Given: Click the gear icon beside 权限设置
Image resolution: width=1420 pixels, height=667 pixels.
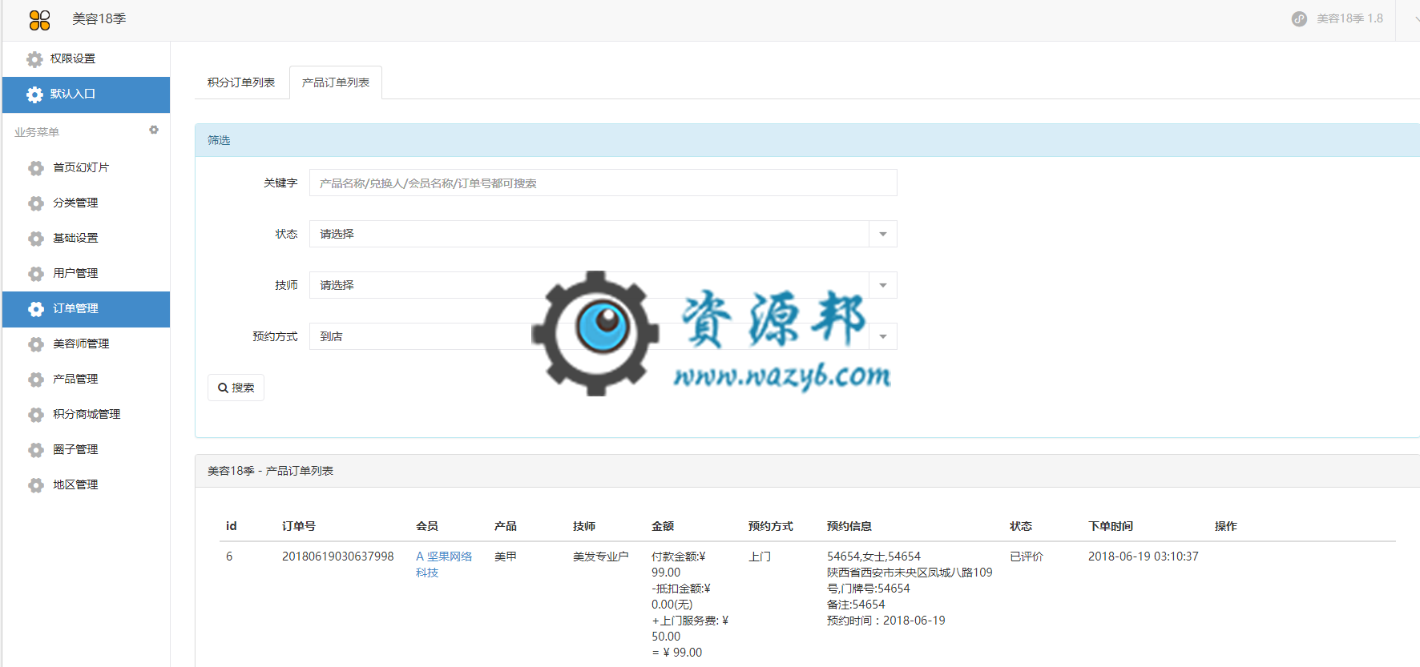Looking at the screenshot, I should pyautogui.click(x=34, y=59).
